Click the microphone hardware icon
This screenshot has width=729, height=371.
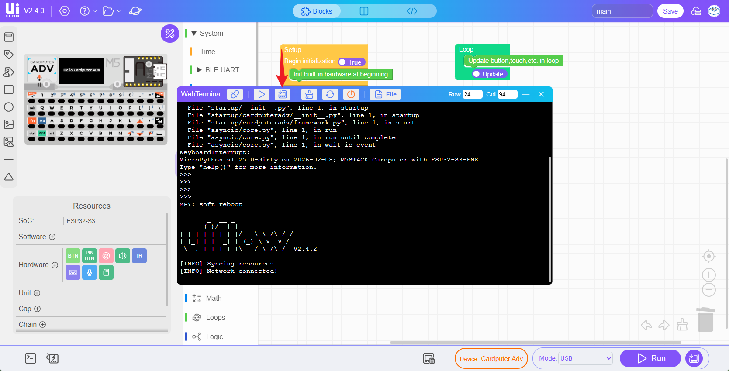(90, 272)
